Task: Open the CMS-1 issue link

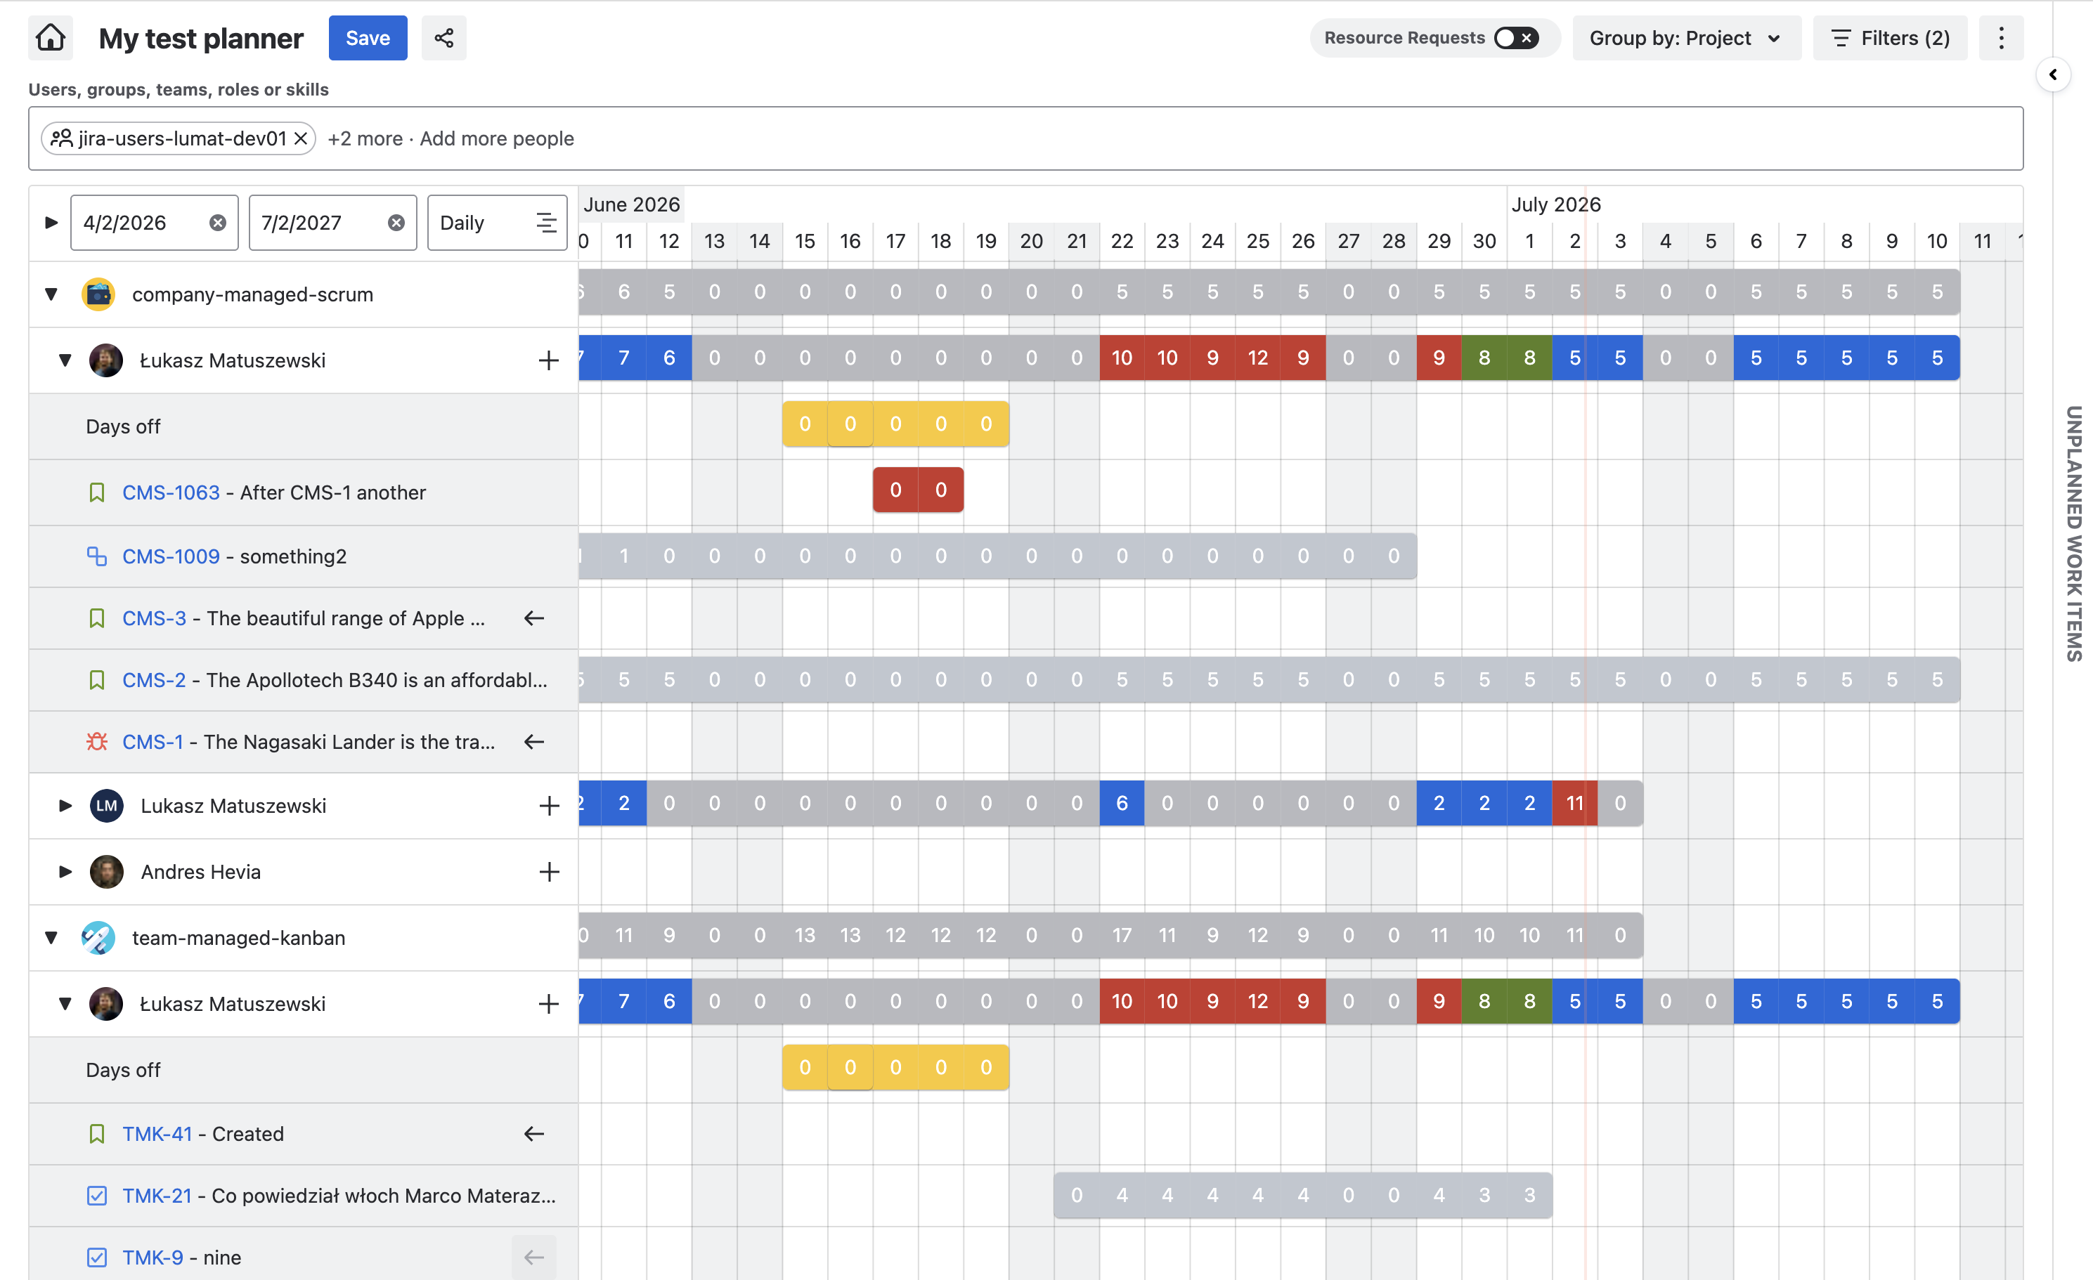Action: (x=152, y=742)
